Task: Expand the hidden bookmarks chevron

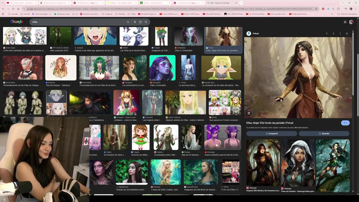Action: 332,14
